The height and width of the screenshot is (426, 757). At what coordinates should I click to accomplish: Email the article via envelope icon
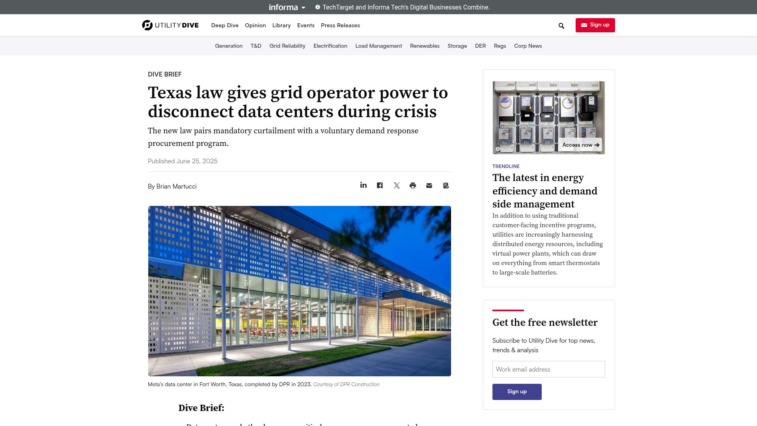(429, 185)
